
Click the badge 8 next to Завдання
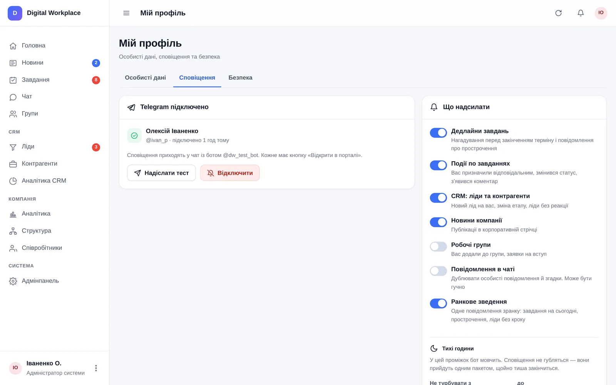(96, 80)
